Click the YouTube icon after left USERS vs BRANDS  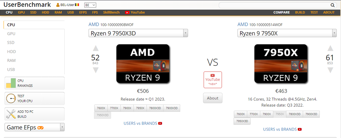pyautogui.click(x=160, y=123)
